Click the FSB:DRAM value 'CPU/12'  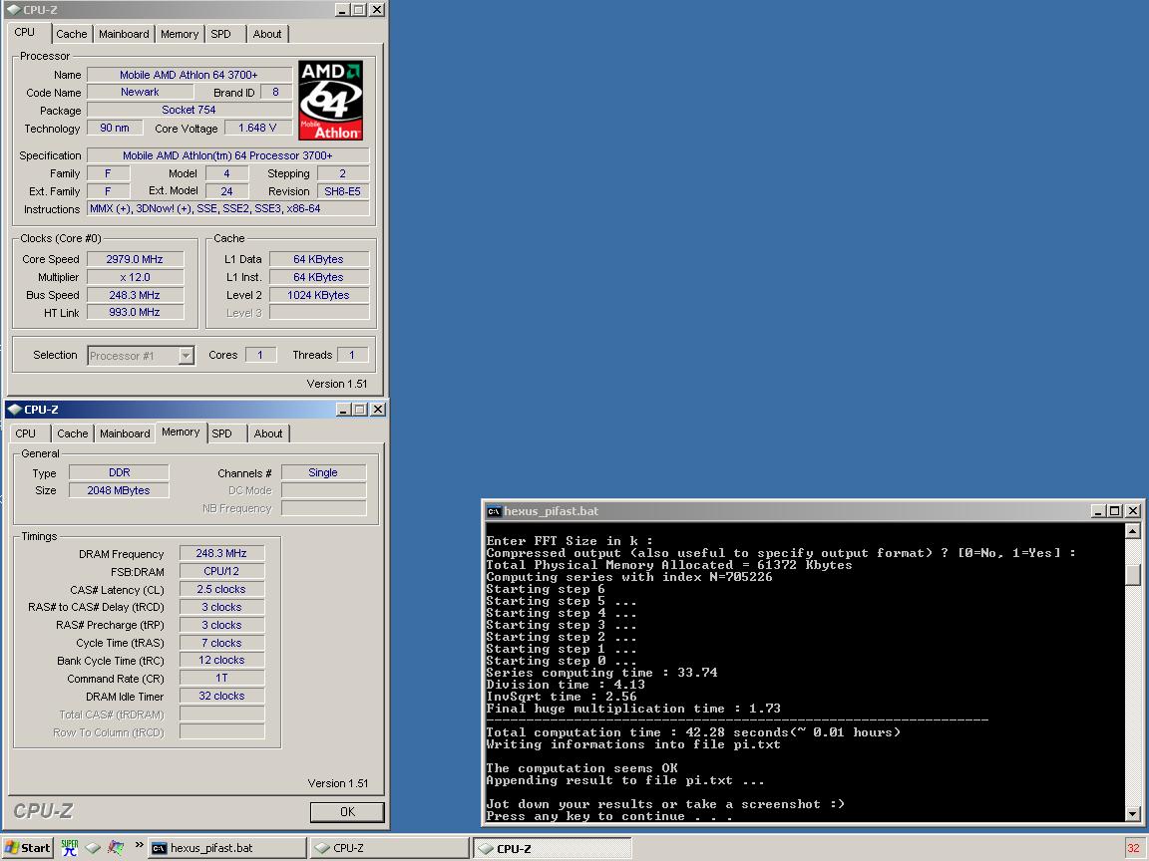[x=221, y=571]
